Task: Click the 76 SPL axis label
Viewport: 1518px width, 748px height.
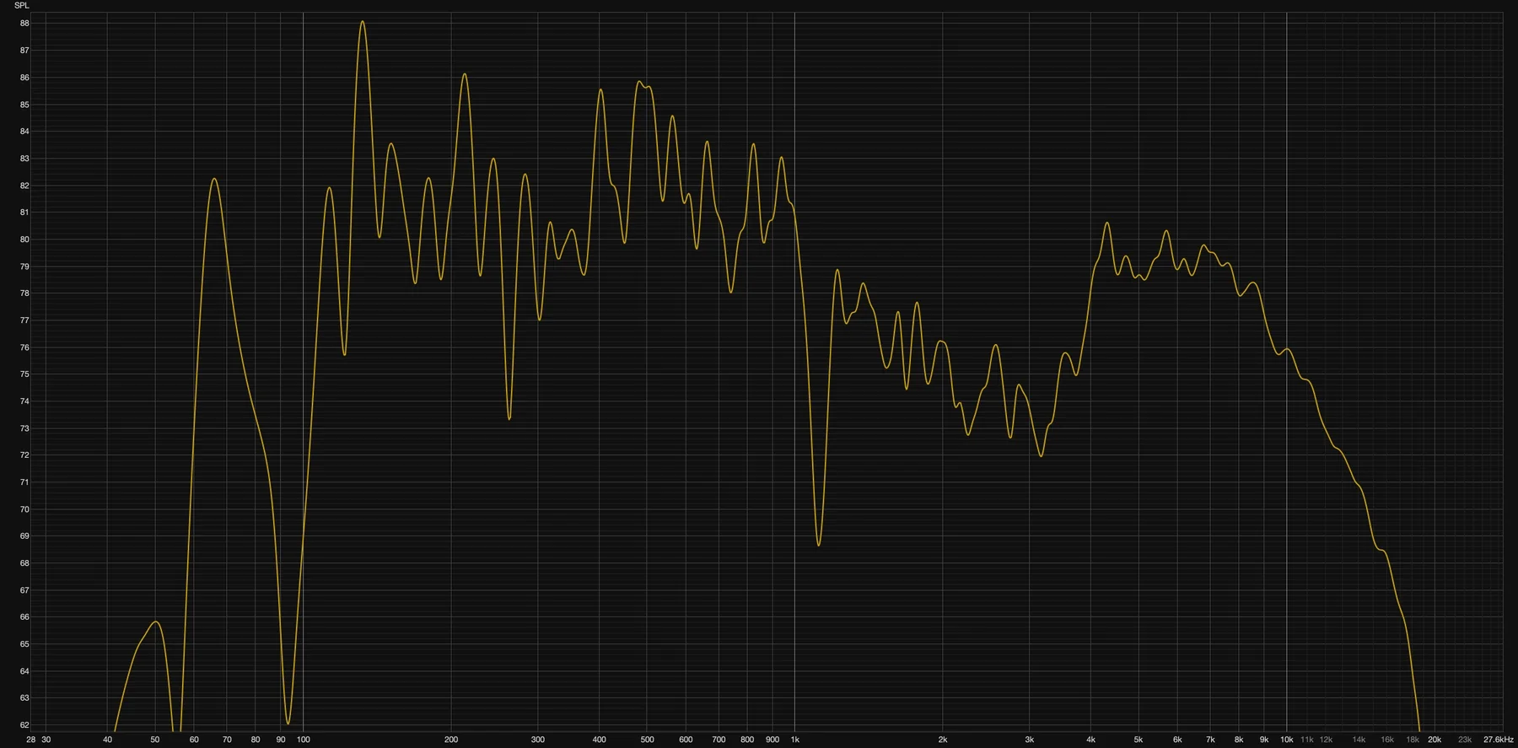Action: point(24,347)
